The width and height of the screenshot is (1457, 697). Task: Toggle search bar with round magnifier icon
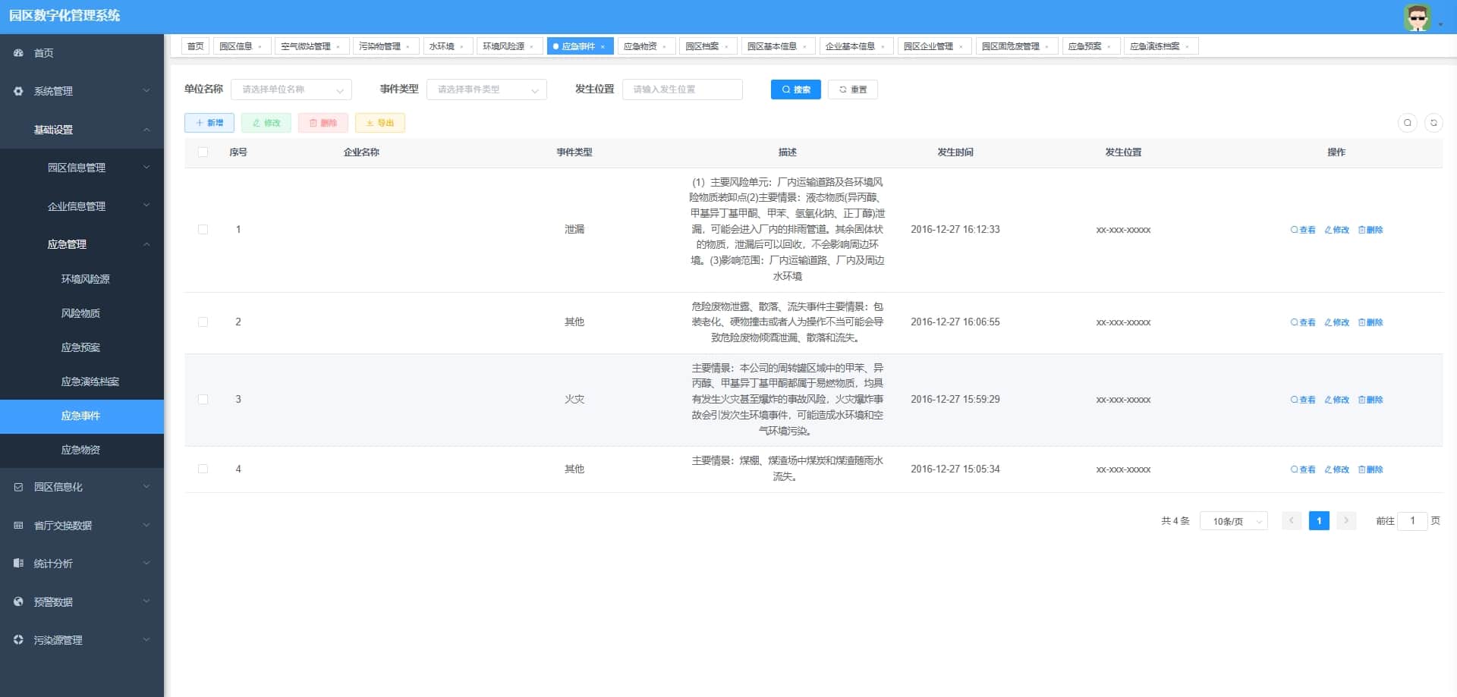click(x=1408, y=123)
